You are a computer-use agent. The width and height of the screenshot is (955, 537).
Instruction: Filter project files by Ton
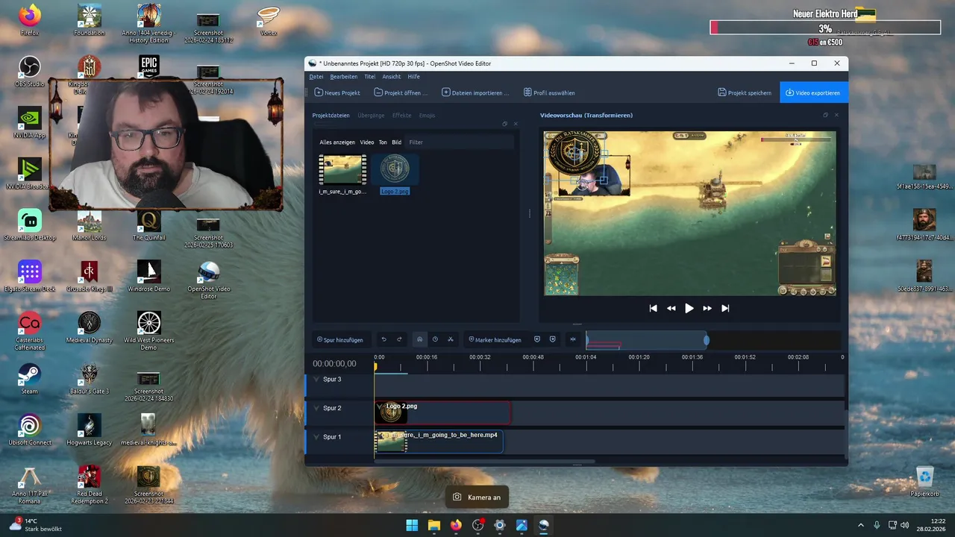[383, 142]
